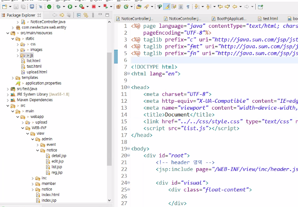The width and height of the screenshot is (298, 207).
Task: Click Package Explorer back arrow icon
Action: 55,15
